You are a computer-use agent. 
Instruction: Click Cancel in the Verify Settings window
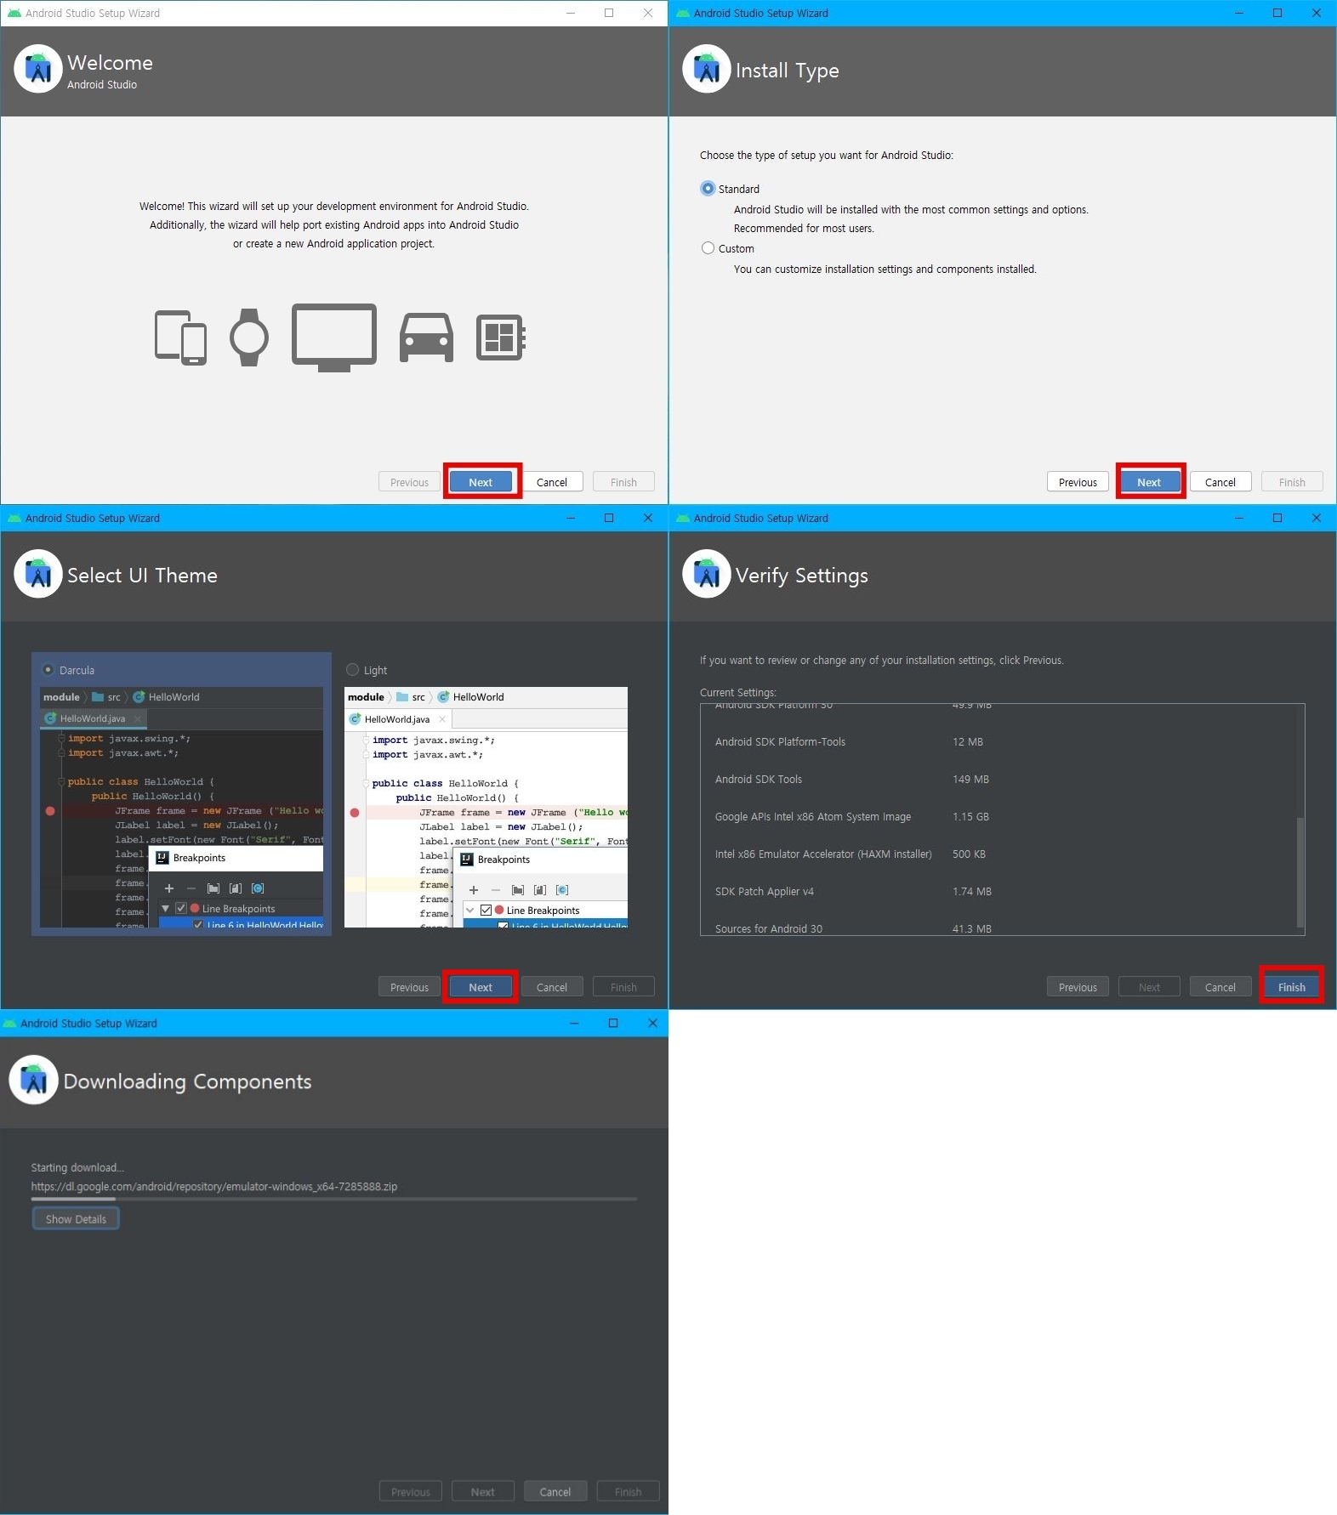[x=1220, y=987]
